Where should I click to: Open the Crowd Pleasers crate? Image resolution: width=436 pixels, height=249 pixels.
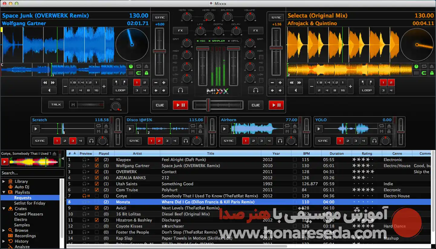[29, 214]
